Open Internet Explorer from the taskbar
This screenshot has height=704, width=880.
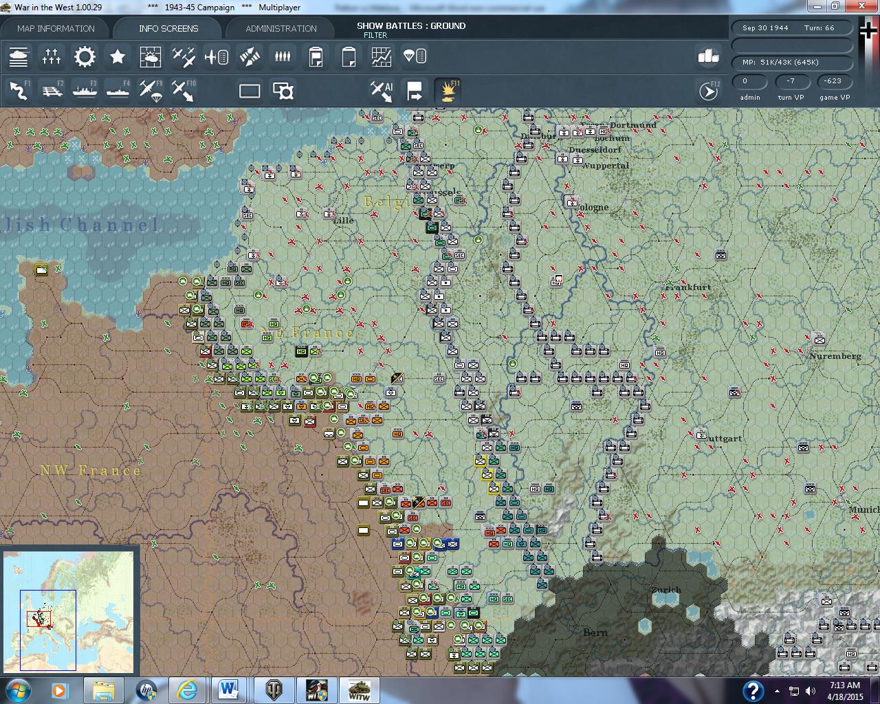pyautogui.click(x=187, y=690)
